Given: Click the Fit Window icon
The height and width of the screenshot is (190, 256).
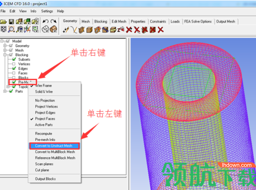Looking at the screenshot, I should pos(4,29).
